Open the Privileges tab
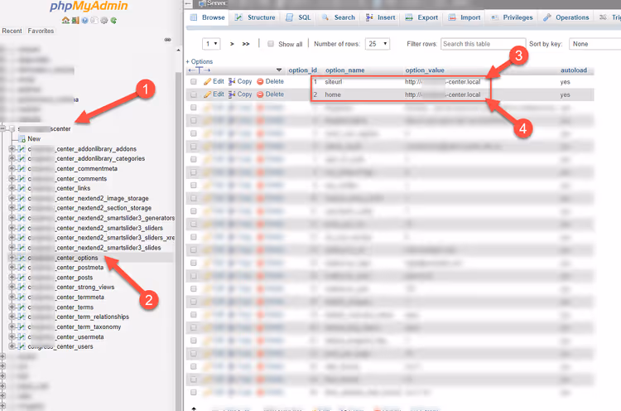 512,17
